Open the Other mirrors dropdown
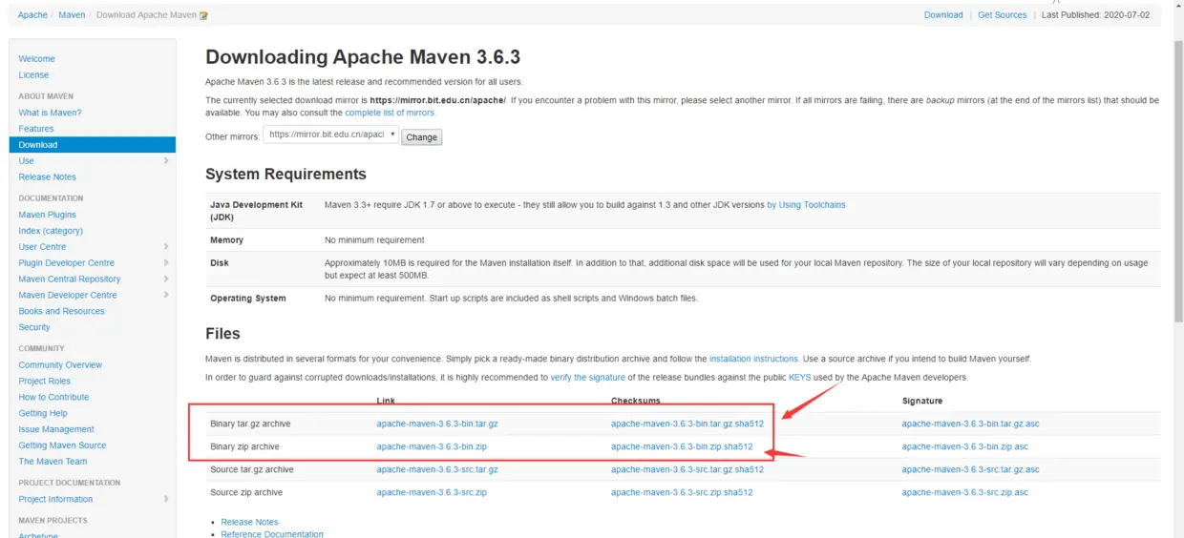The width and height of the screenshot is (1184, 538). [x=330, y=135]
